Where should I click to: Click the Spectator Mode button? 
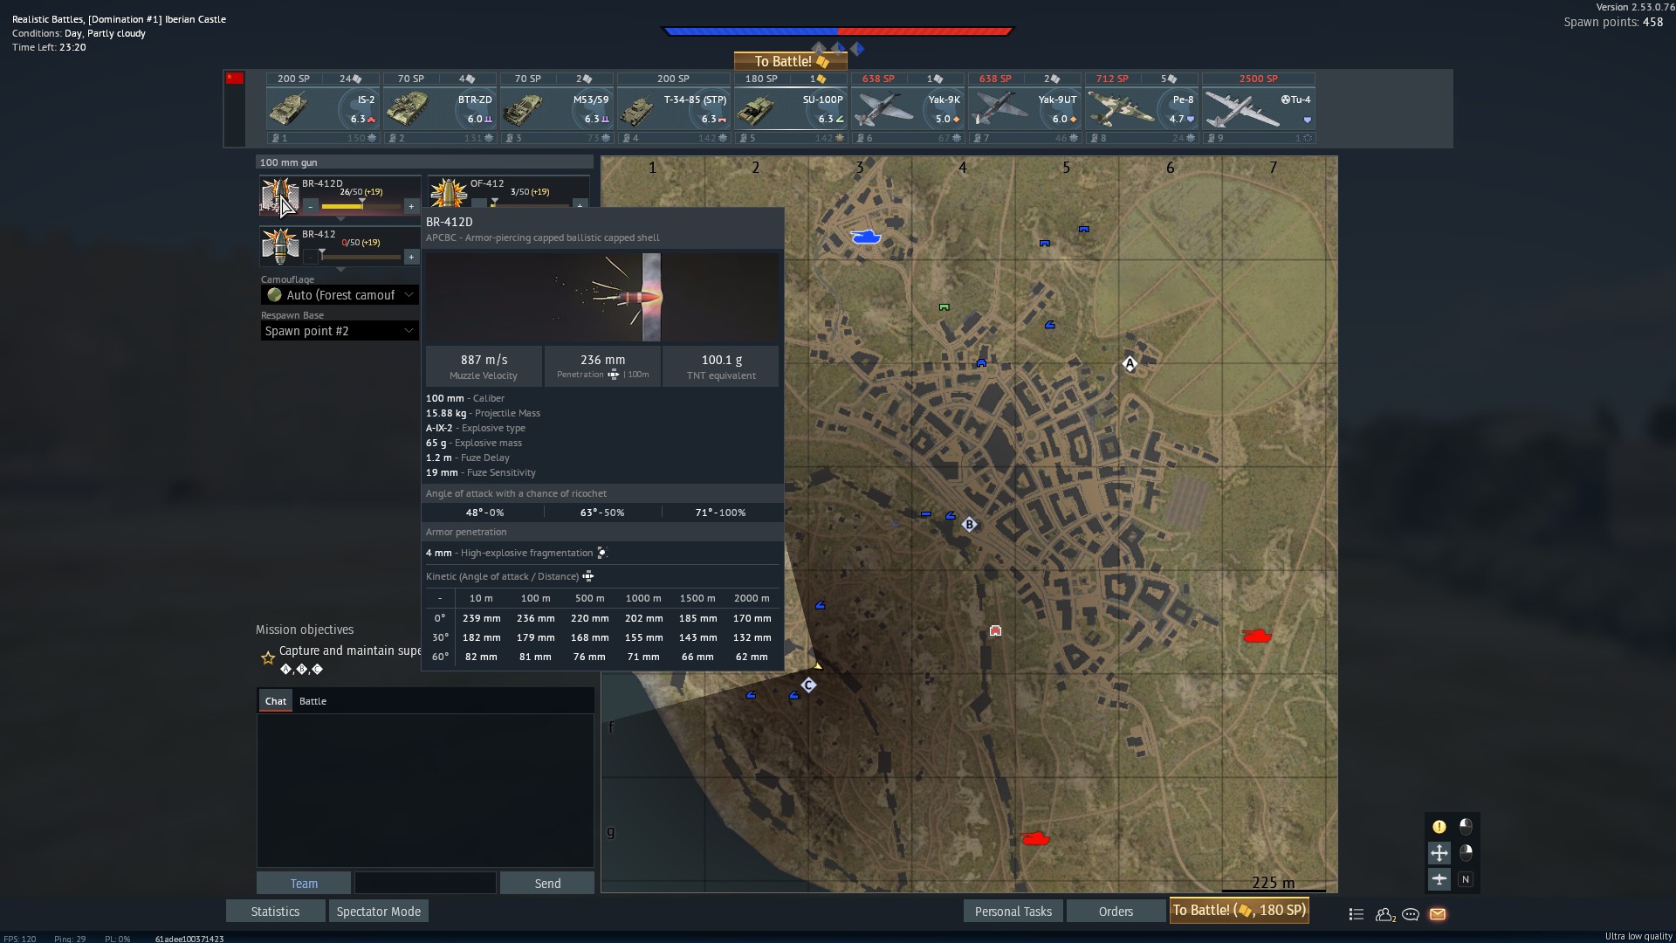[x=378, y=912]
